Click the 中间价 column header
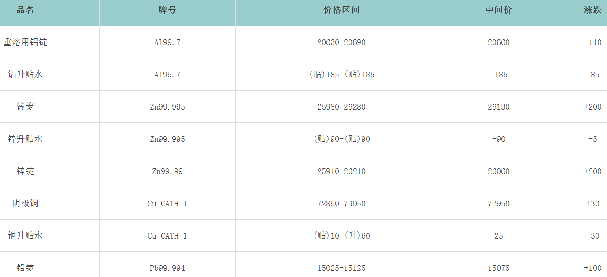The image size is (607, 277). pos(498,10)
